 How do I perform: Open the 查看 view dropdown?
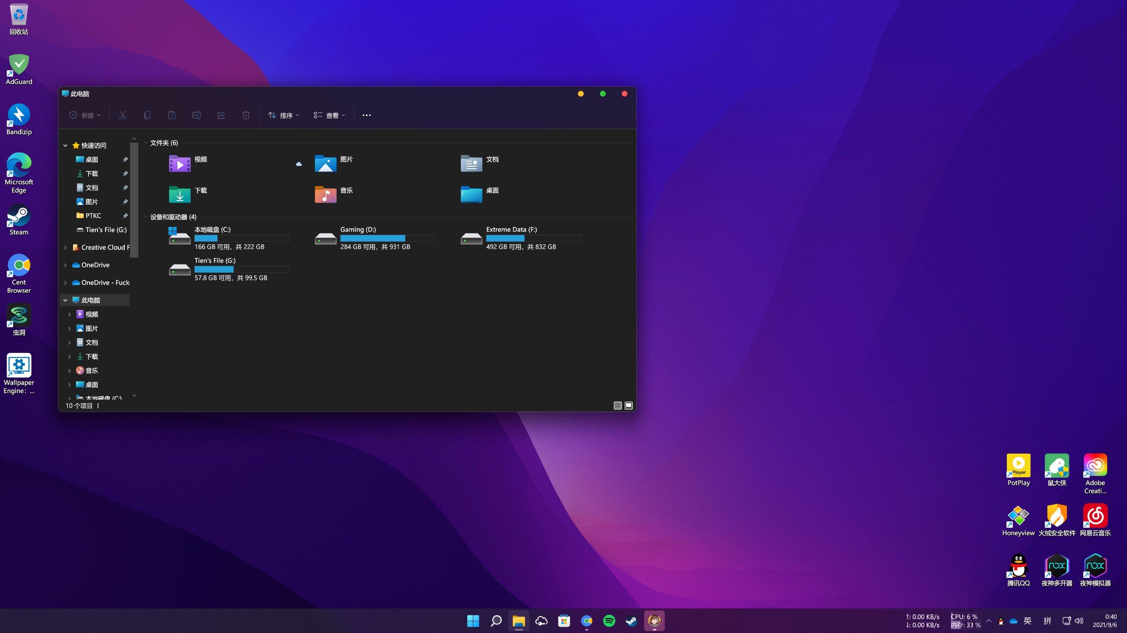(x=329, y=115)
